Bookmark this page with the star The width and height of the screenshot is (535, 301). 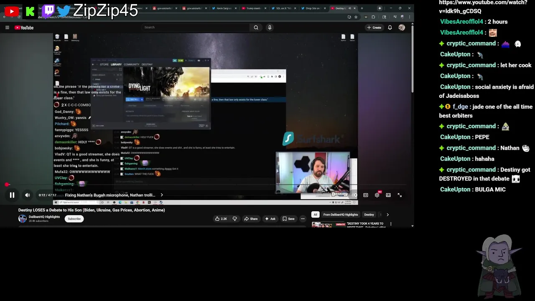pyautogui.click(x=356, y=17)
